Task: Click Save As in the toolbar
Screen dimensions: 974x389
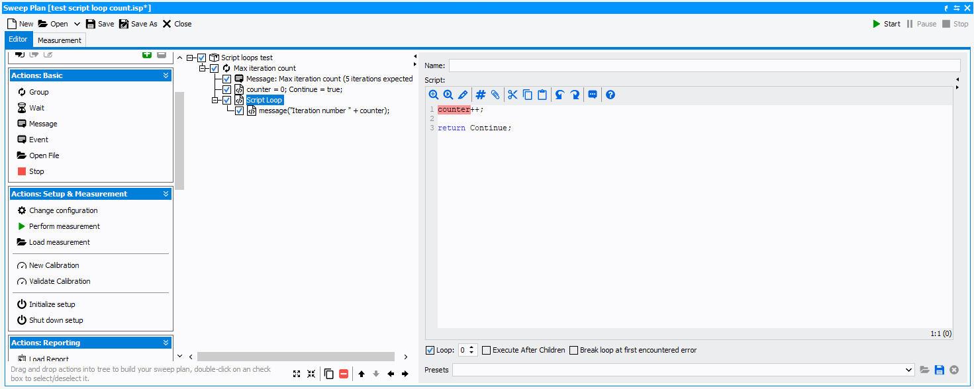Action: tap(138, 24)
